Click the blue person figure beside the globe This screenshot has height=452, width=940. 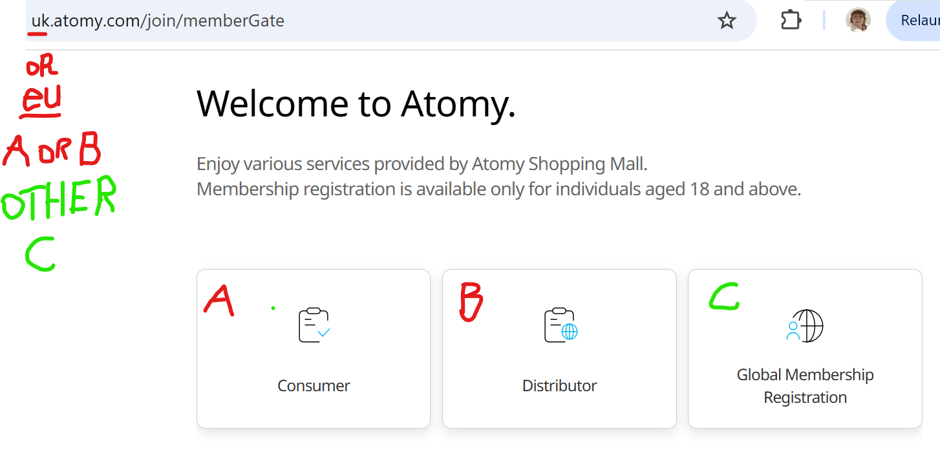coord(794,329)
